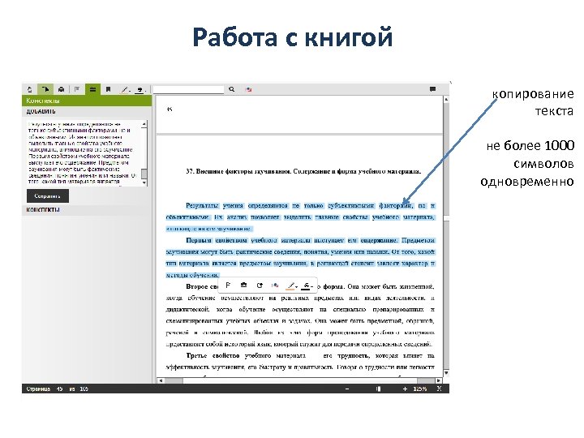The width and height of the screenshot is (584, 438).
Task: Click the note textarea scroll-up arrow
Action: (x=144, y=123)
